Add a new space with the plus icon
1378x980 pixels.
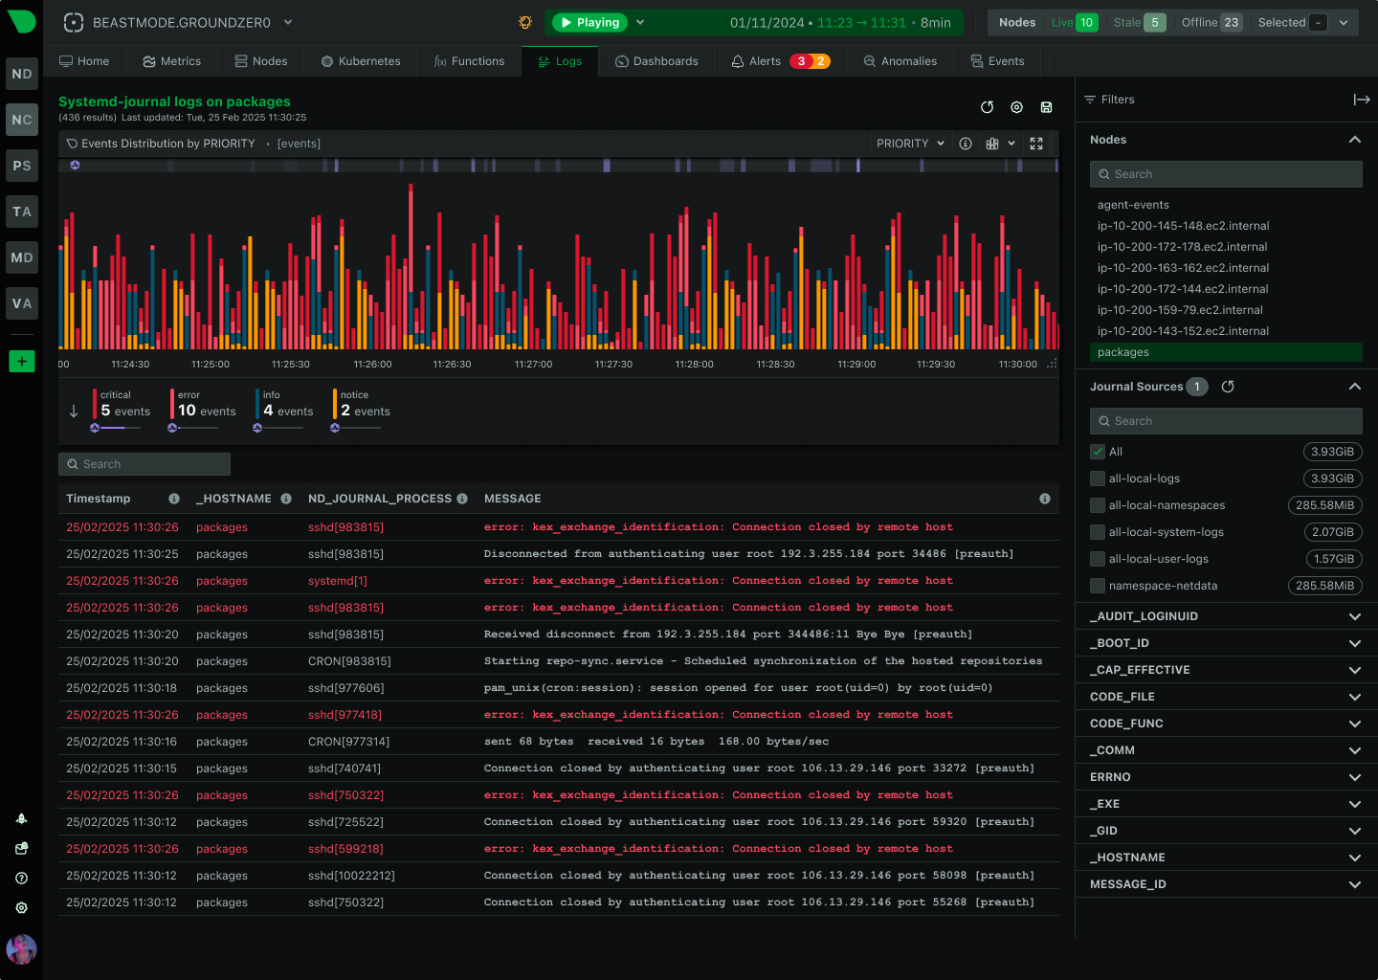pos(21,361)
